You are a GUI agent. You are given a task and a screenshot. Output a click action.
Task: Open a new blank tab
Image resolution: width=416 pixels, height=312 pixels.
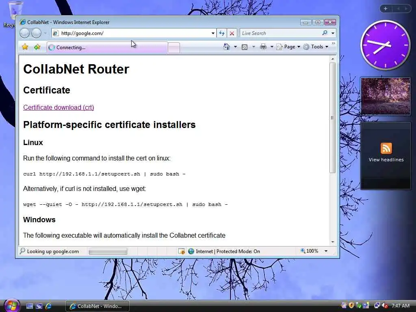click(x=174, y=48)
